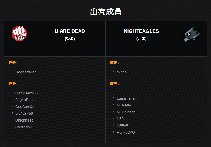Screen dimensions: 211x147
Task: Open player AngelxBeats
Action: (25, 100)
